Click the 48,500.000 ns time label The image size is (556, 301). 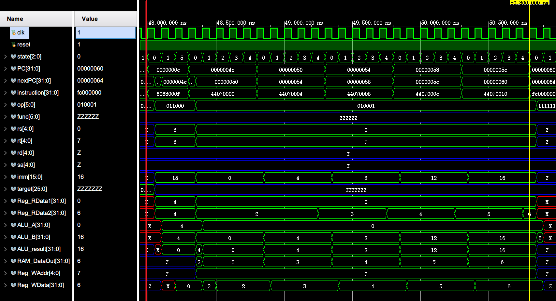coord(236,23)
